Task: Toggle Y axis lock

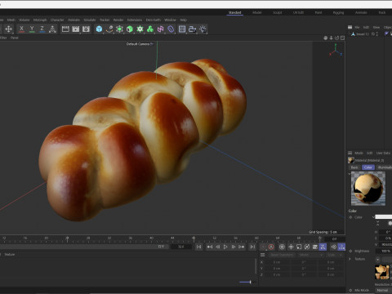Action: tap(32, 29)
